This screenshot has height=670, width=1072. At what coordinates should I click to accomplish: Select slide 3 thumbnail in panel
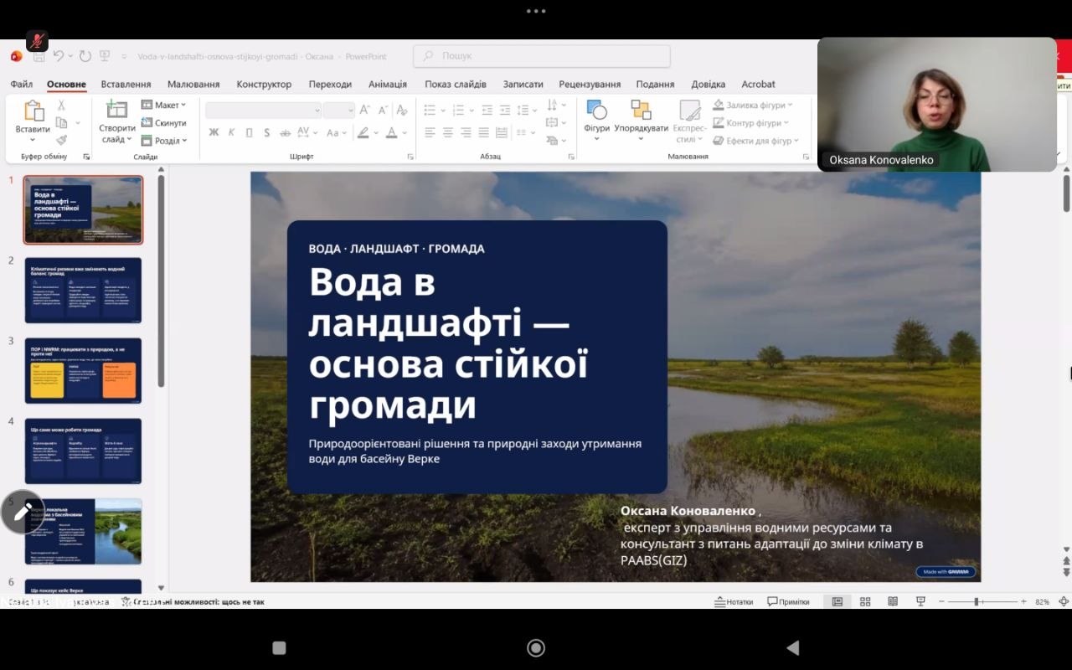tap(83, 370)
